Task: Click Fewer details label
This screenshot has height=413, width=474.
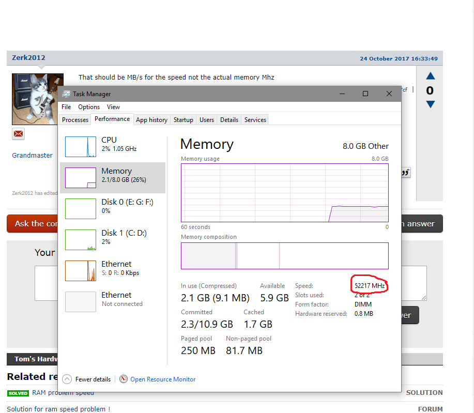Action: (93, 379)
